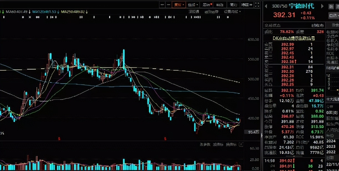339x171 pixels.
Task: Click sell-two price 392.43
Action: tap(287, 57)
